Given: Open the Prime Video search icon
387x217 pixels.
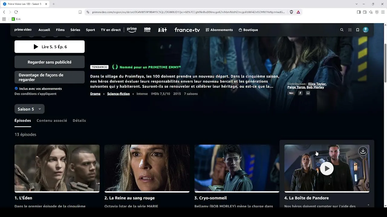Looking at the screenshot, I should click(x=342, y=30).
